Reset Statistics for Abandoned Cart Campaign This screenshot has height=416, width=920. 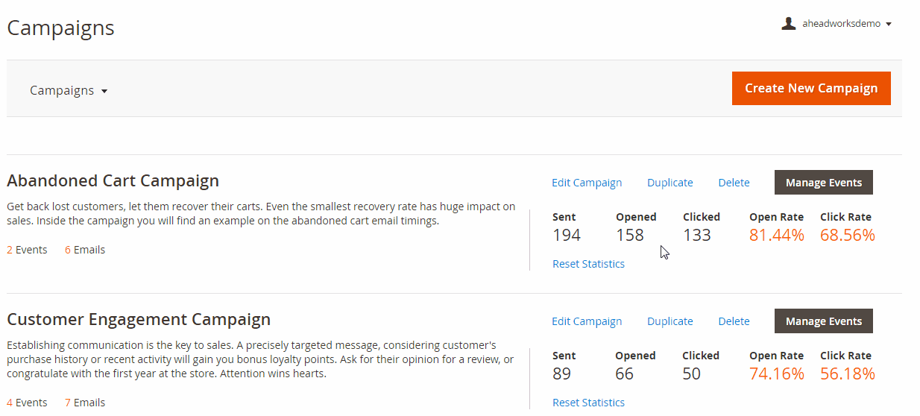[588, 264]
